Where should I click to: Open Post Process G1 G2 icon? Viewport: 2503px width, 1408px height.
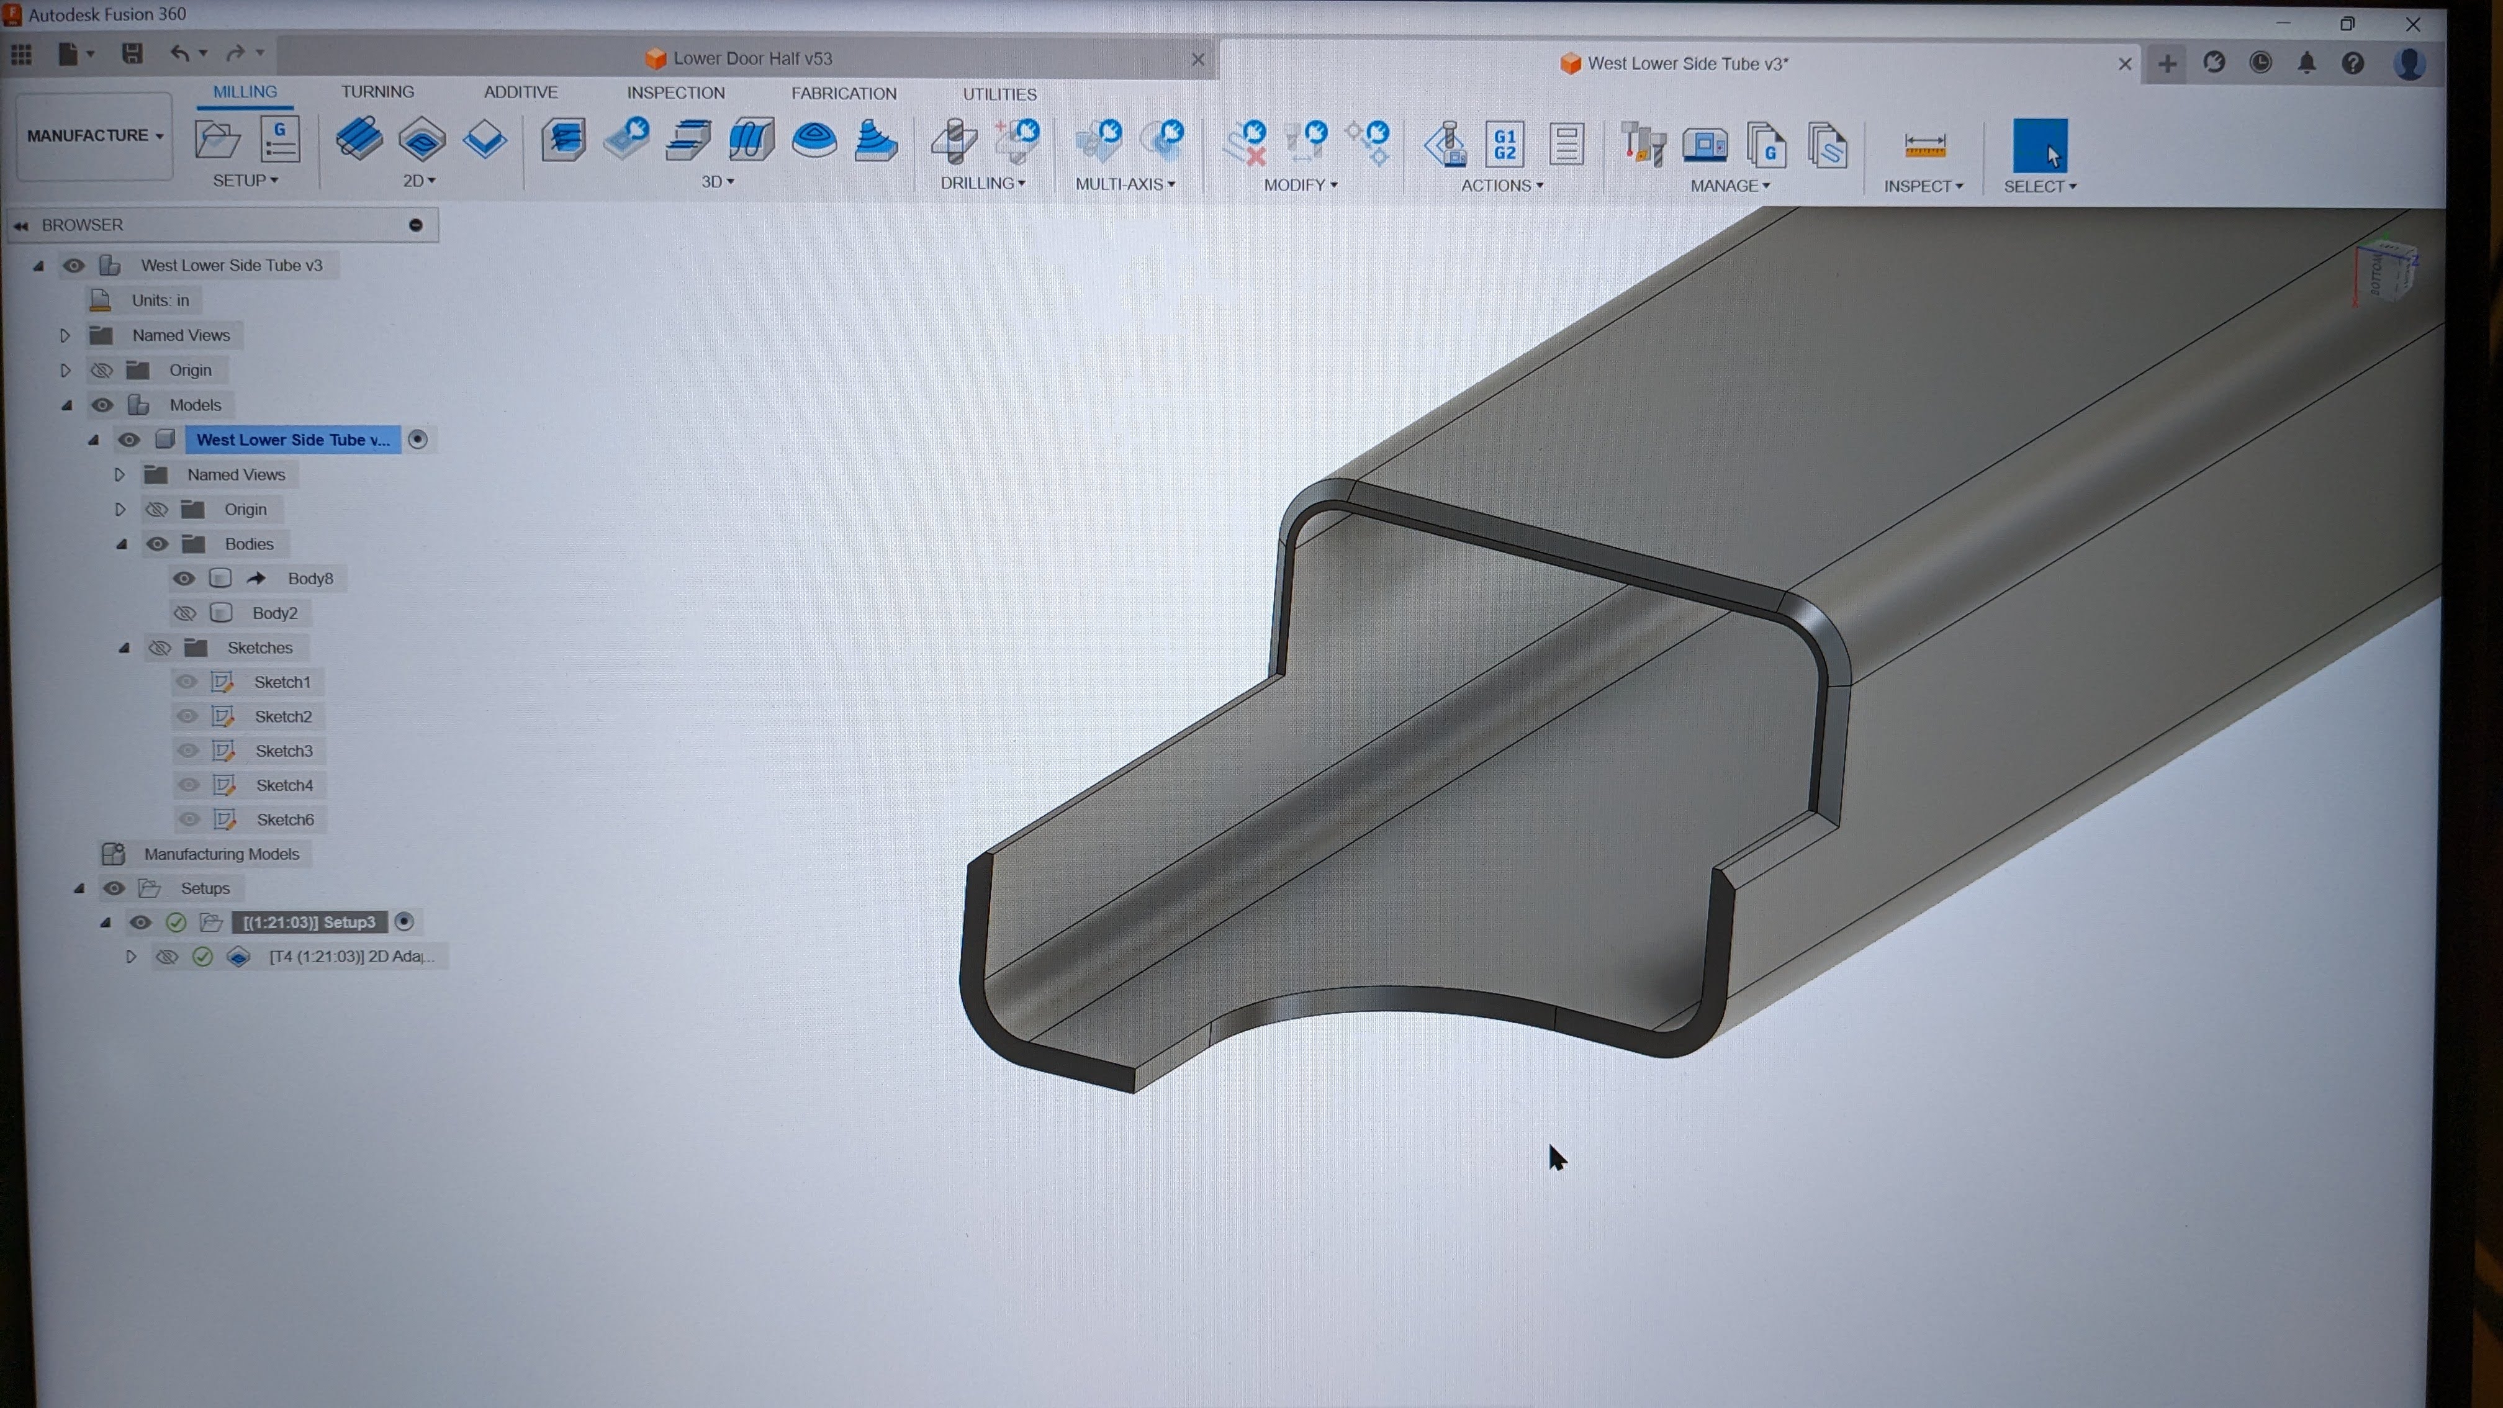(1504, 144)
